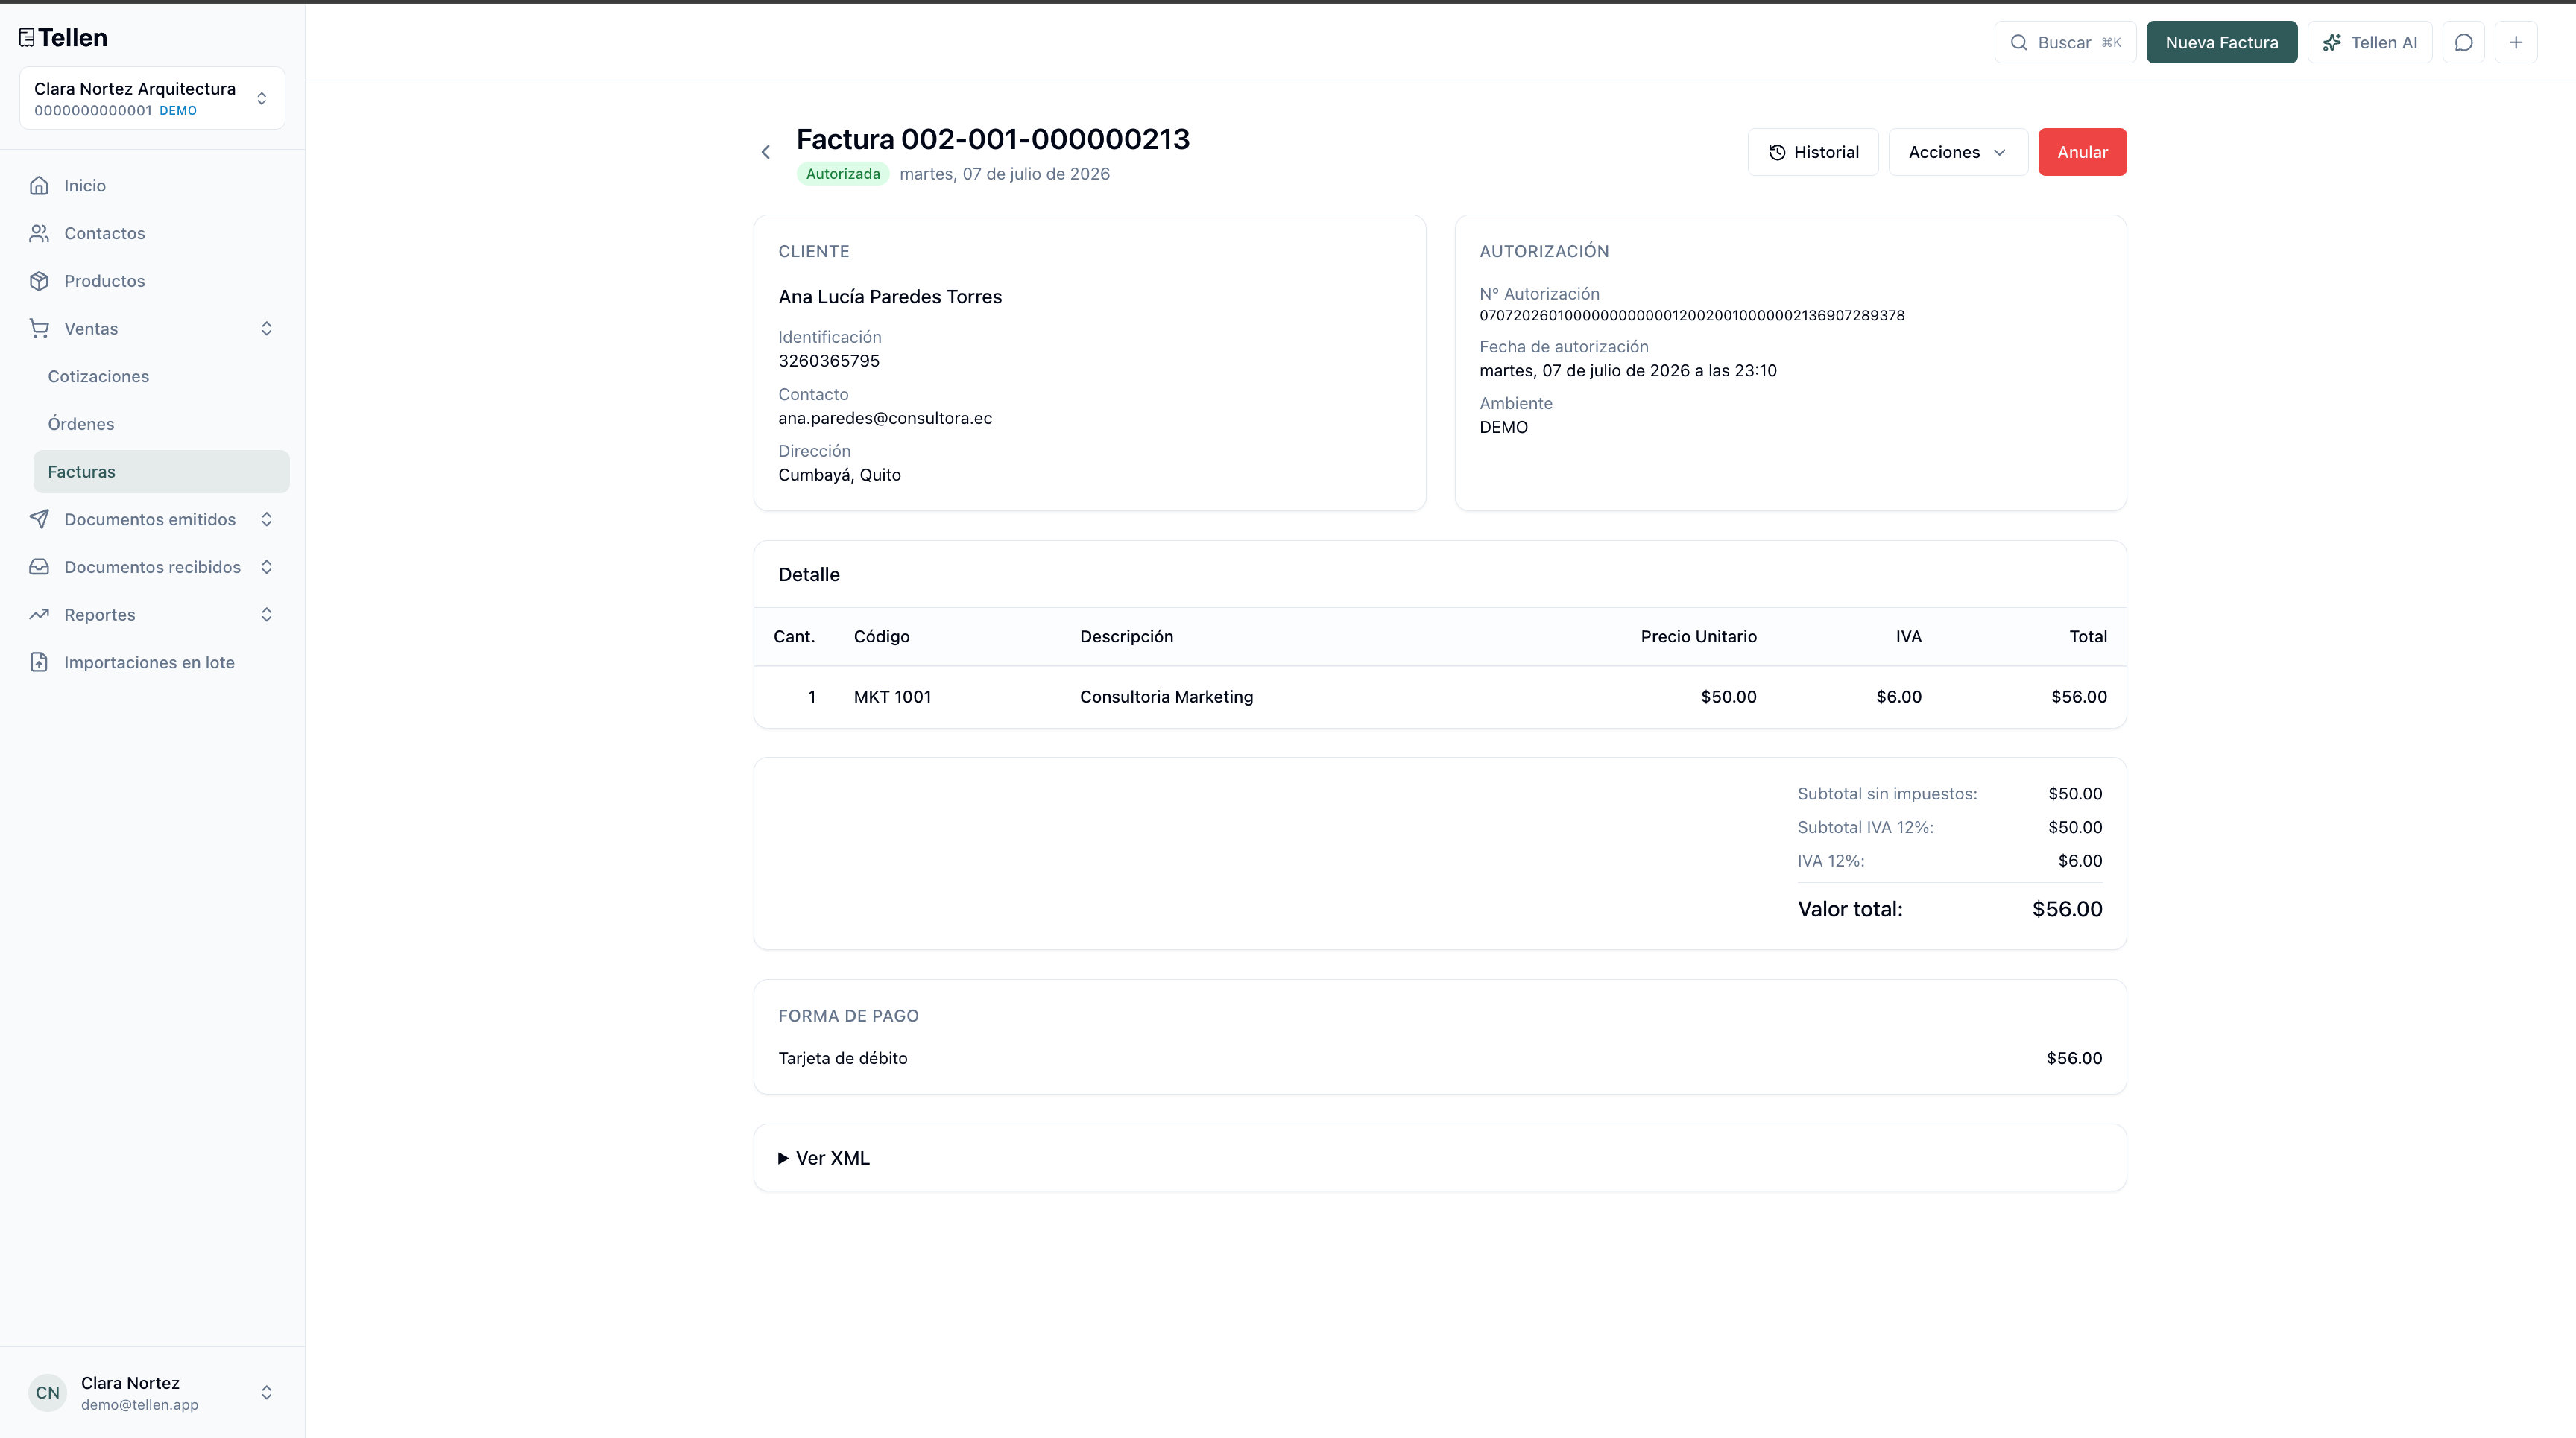Click the Importaciones en lote file icon
Image resolution: width=2576 pixels, height=1438 pixels.
pos(39,662)
